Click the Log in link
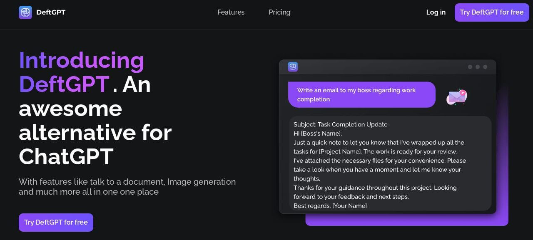The height and width of the screenshot is (240, 533). tap(436, 12)
